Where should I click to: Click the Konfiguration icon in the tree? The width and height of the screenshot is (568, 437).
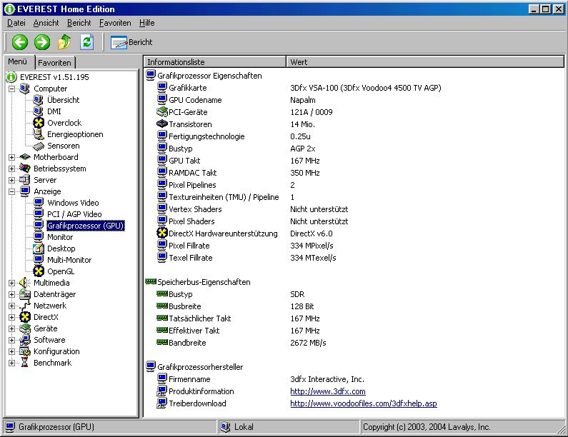[24, 351]
